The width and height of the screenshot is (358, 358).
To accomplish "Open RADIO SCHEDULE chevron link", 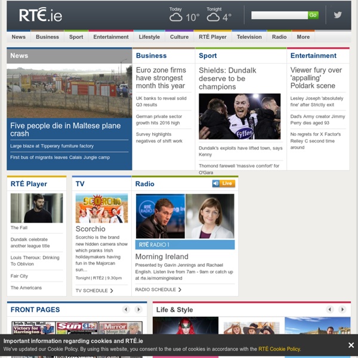I will [158, 289].
